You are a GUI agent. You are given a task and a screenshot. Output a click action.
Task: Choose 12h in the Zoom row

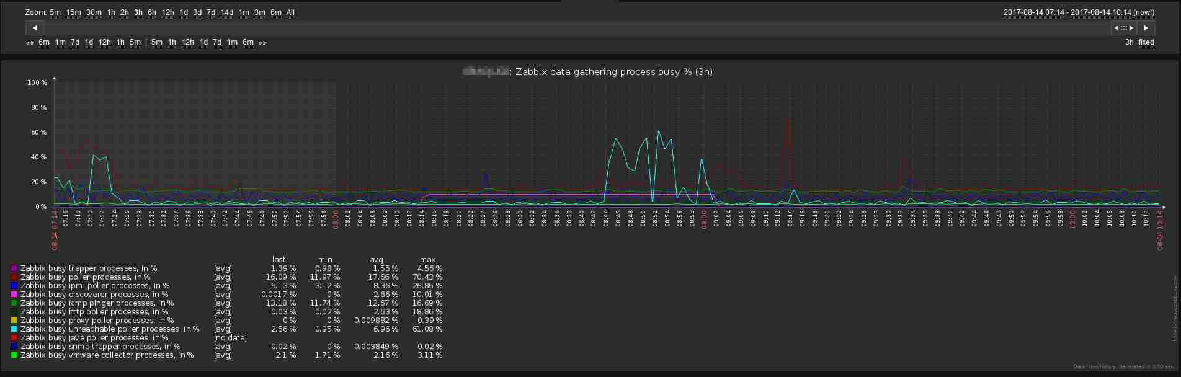tap(168, 12)
